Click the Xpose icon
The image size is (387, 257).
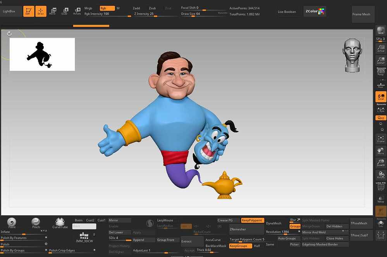[381, 235]
